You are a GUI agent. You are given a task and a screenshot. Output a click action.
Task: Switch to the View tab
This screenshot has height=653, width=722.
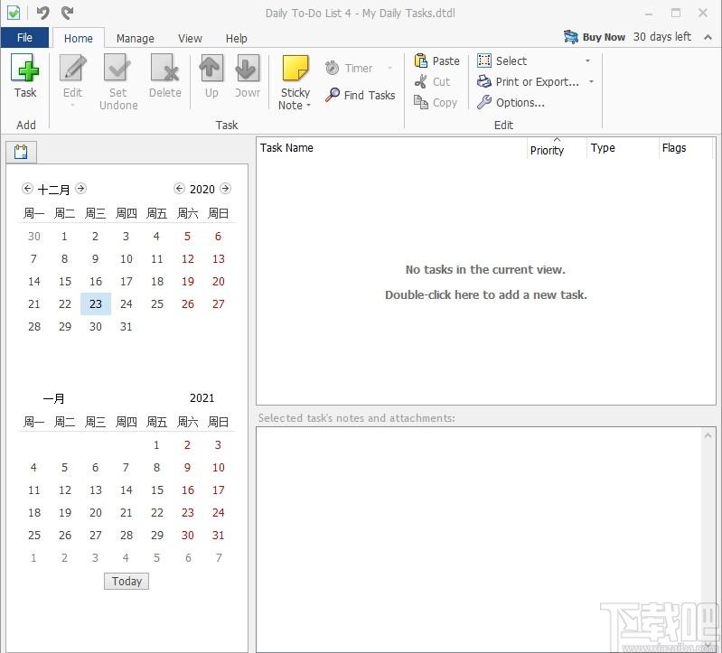[x=190, y=38]
